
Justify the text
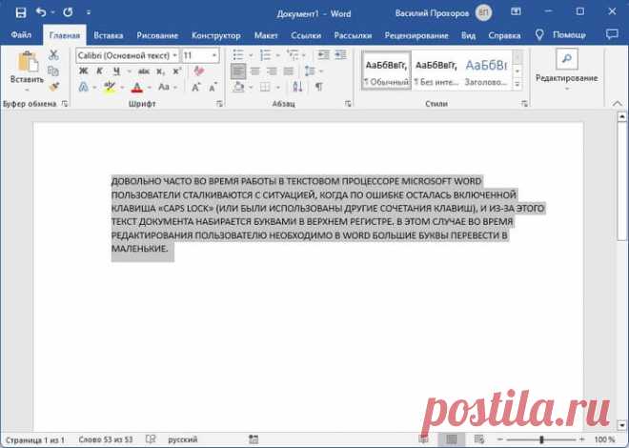coord(288,71)
